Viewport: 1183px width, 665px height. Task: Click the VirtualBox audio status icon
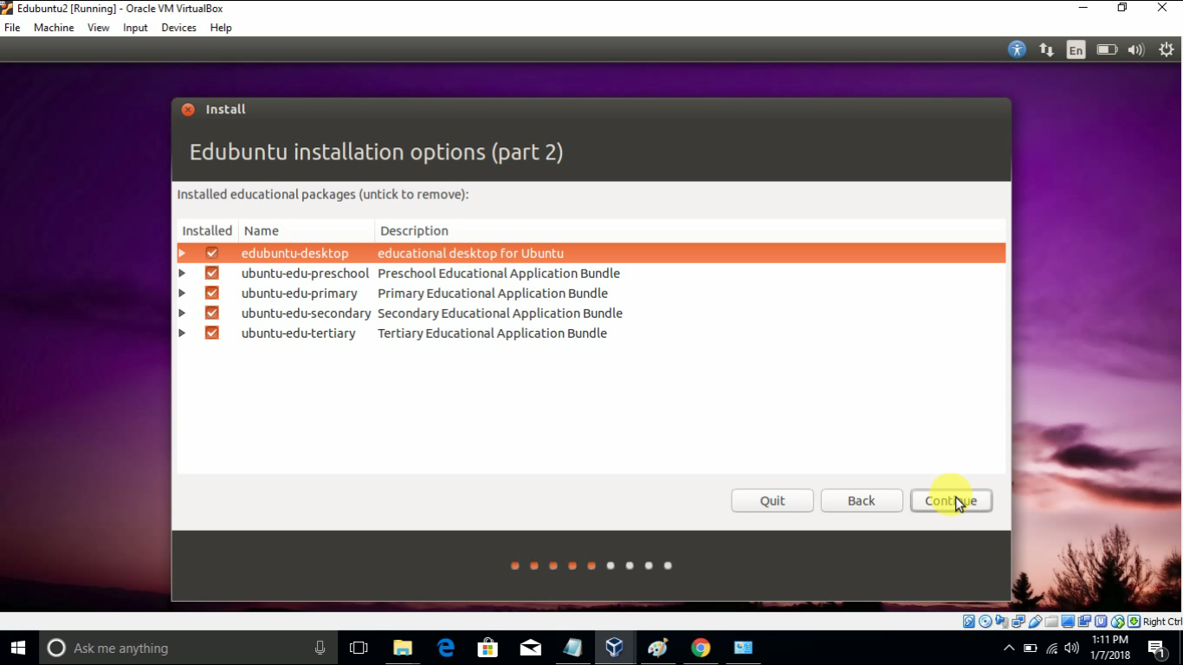click(1002, 622)
